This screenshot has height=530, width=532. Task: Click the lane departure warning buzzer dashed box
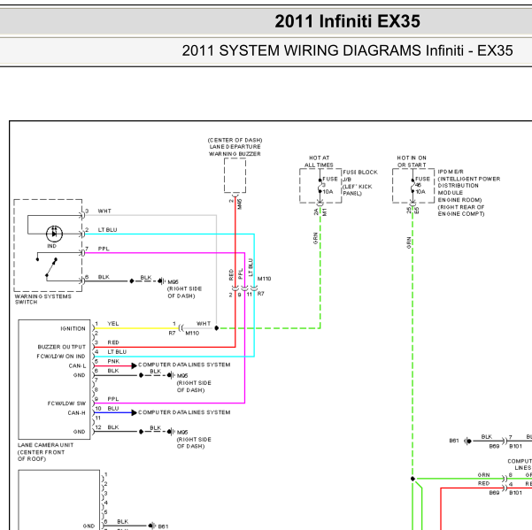[235, 176]
